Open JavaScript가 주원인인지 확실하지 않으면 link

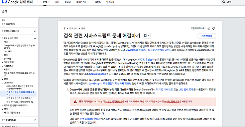[110, 83]
